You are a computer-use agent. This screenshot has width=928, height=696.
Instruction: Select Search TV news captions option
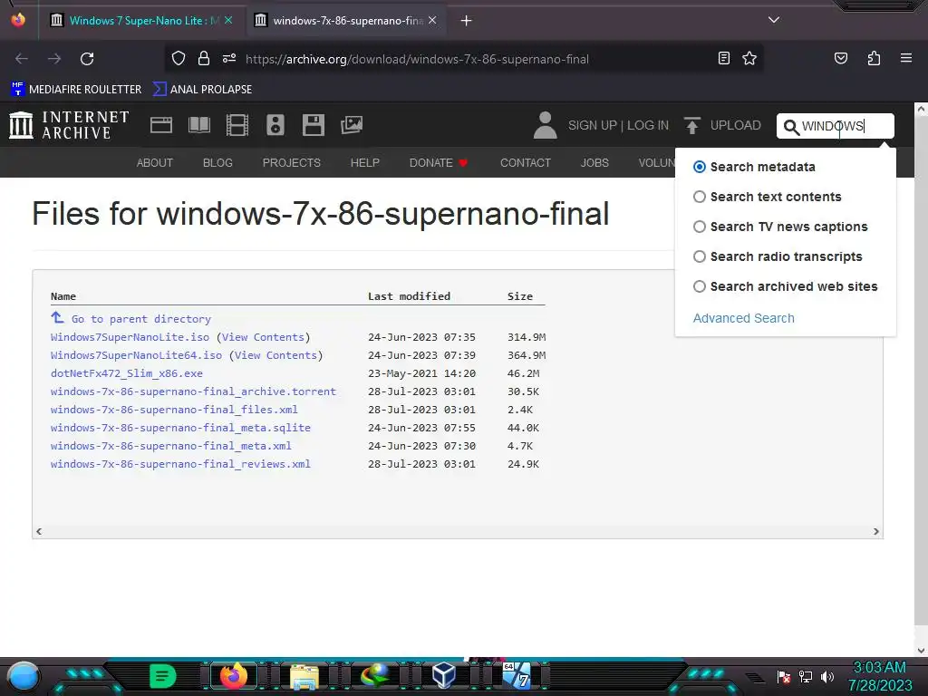pyautogui.click(x=700, y=227)
